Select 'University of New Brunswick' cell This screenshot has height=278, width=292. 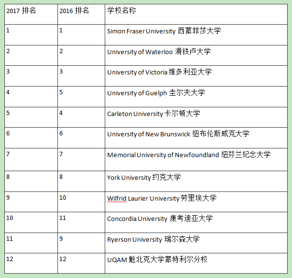[196, 138]
